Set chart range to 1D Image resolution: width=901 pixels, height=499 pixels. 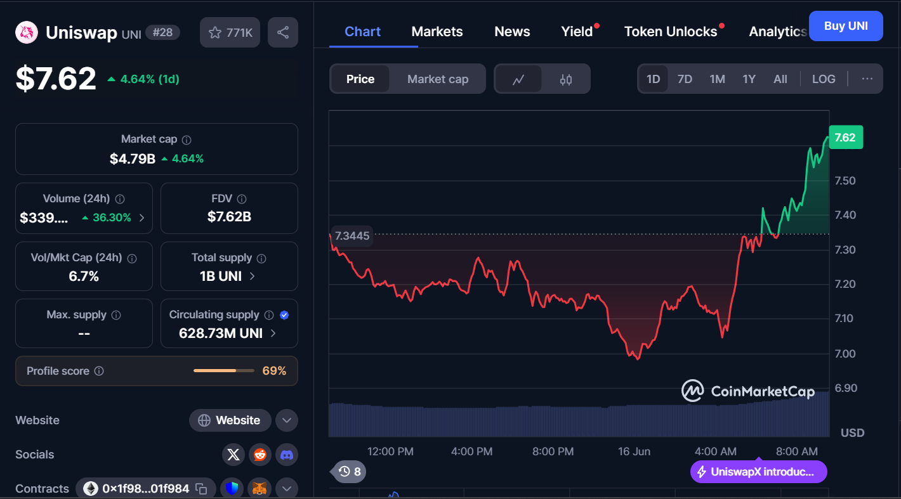654,79
